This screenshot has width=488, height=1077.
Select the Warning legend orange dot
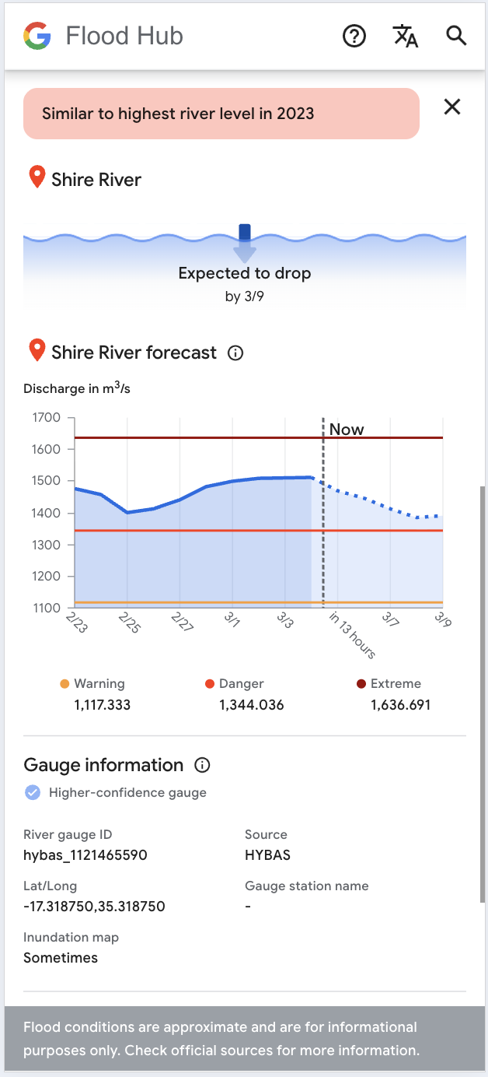[x=64, y=684]
